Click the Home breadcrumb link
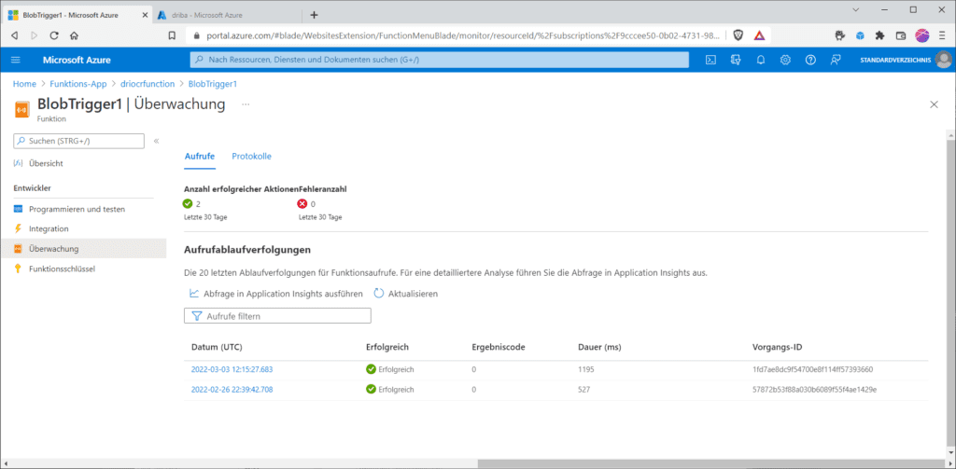Screen dimensions: 956x469 coord(24,84)
